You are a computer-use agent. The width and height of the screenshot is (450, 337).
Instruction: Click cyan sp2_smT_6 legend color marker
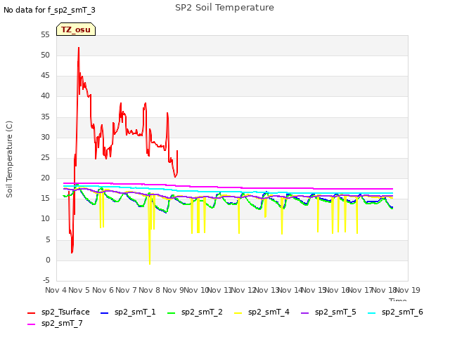(372, 313)
